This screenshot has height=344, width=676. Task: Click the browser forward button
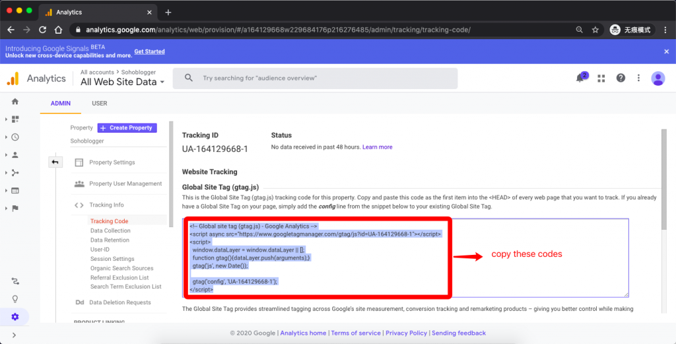point(26,30)
